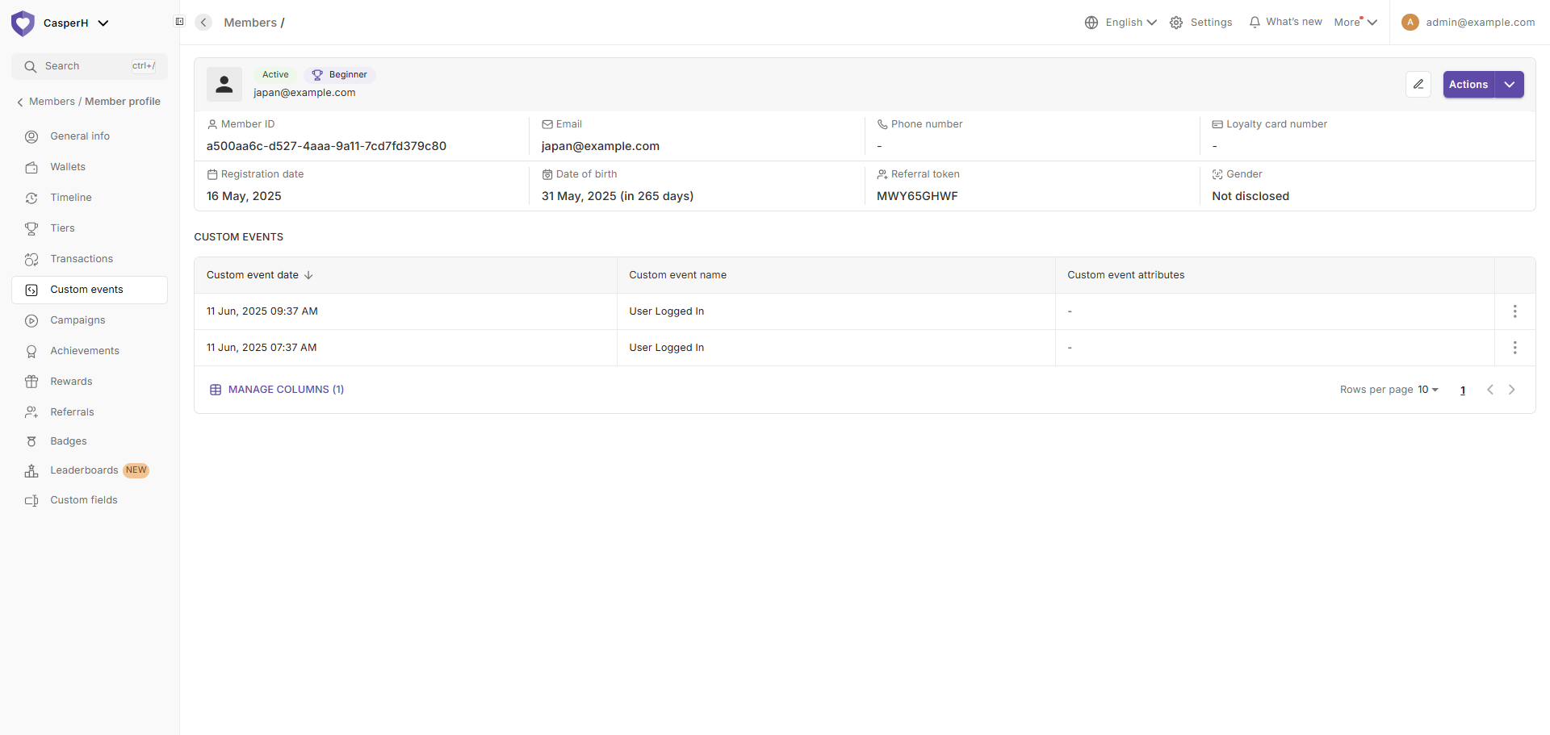Click MANAGE COLUMNS (1) button

point(277,390)
